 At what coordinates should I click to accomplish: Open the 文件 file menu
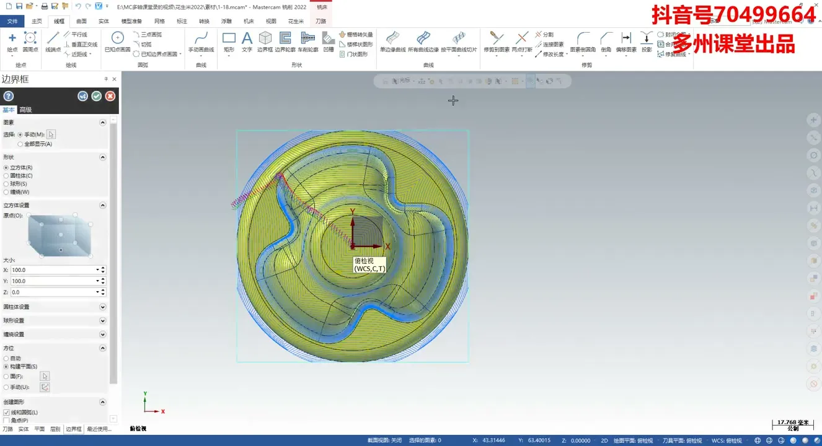[12, 21]
